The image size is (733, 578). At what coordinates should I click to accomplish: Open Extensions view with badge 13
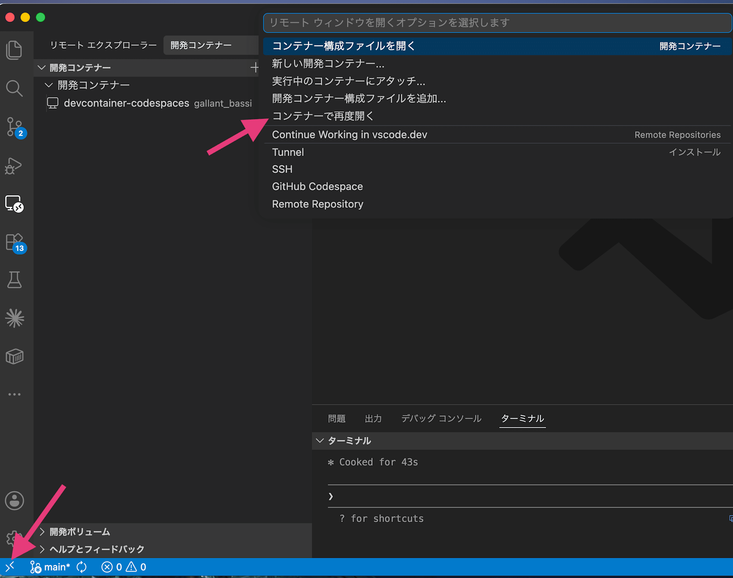16,243
